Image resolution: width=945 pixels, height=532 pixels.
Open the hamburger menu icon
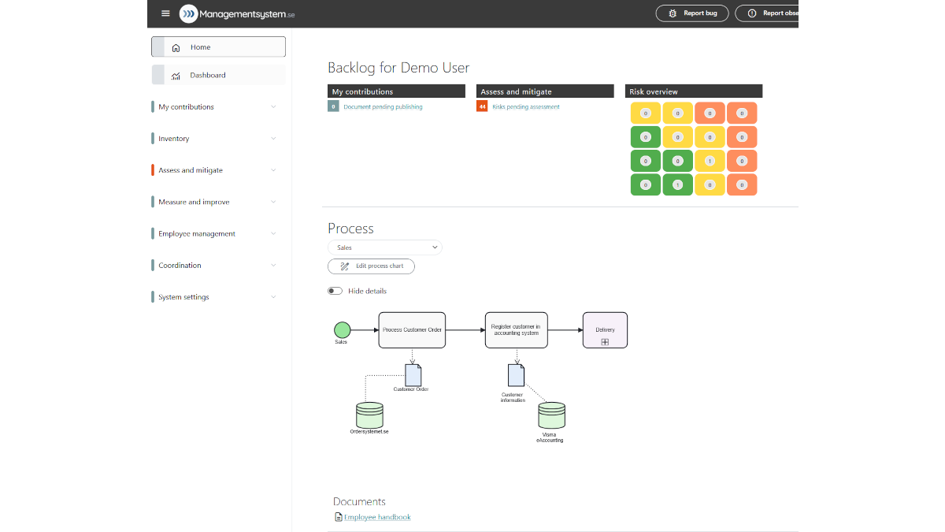[x=165, y=13]
